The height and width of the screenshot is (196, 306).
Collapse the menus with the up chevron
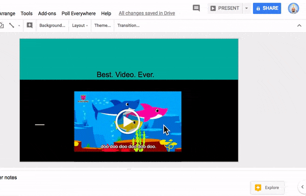(x=299, y=26)
